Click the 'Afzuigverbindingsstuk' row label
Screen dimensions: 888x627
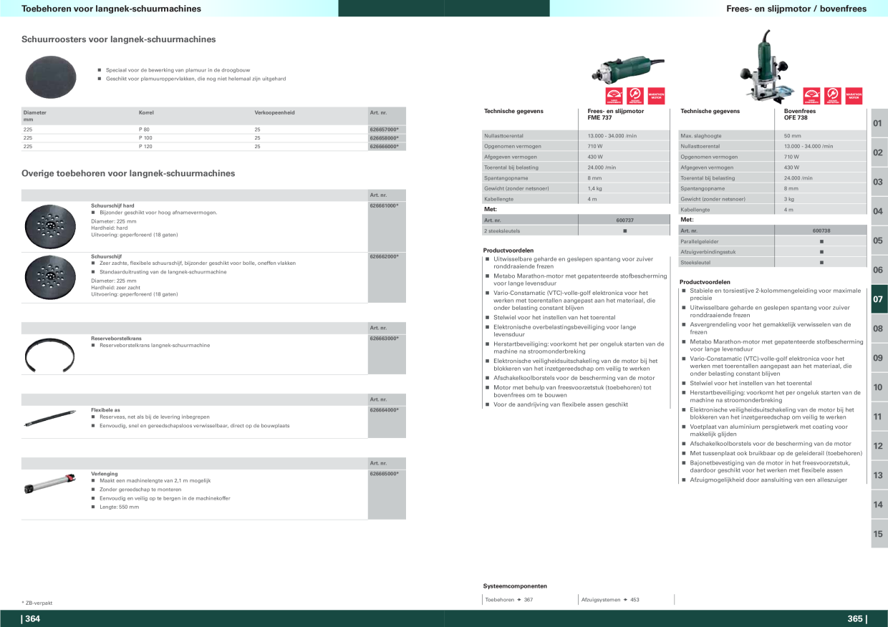tap(708, 252)
